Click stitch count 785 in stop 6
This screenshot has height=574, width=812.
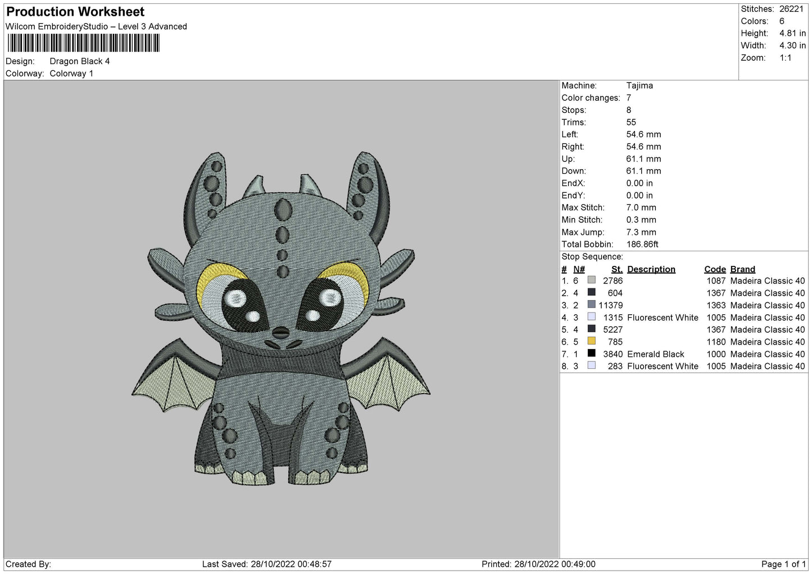pos(615,342)
